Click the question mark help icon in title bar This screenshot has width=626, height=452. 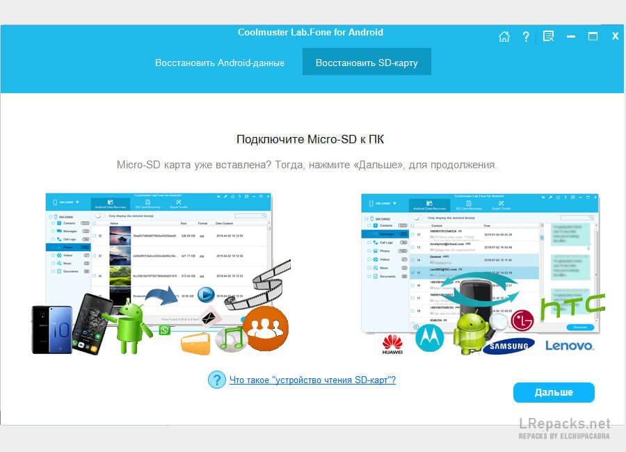pyautogui.click(x=526, y=37)
